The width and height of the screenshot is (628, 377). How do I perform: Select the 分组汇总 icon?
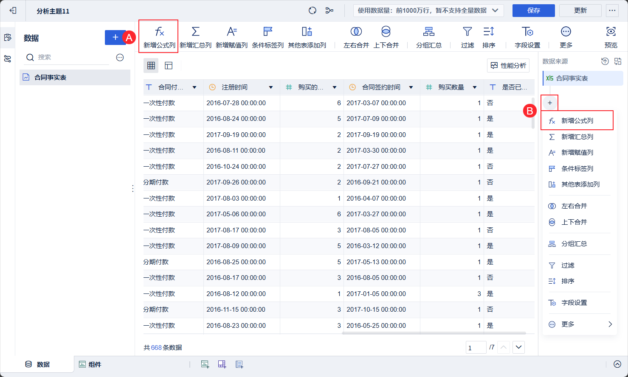[x=428, y=36]
